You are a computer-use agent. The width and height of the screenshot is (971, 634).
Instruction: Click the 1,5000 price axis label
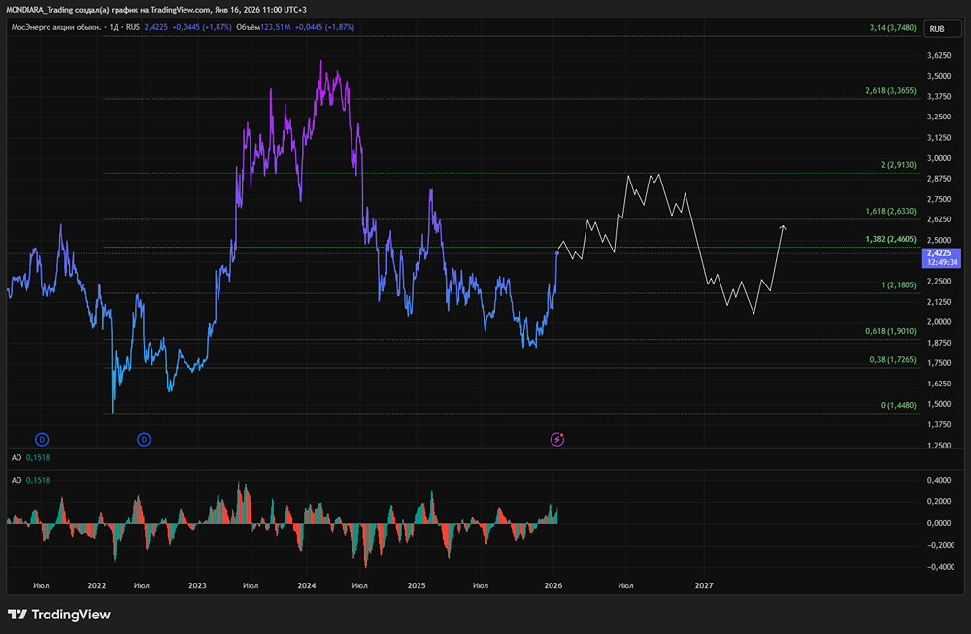[939, 404]
